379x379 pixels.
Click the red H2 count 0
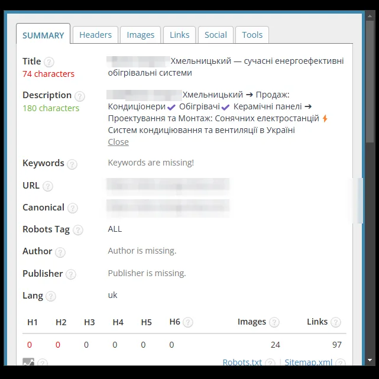click(x=58, y=345)
